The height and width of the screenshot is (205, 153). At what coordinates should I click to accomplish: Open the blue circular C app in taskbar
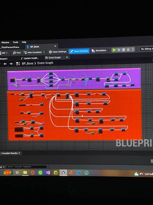point(79,173)
